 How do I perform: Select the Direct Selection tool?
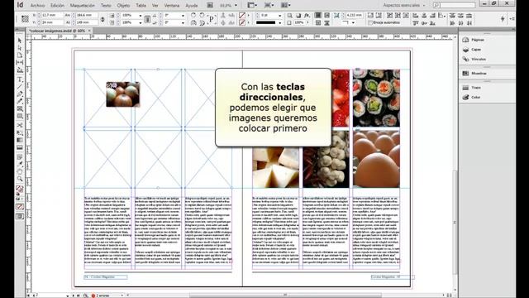20,48
